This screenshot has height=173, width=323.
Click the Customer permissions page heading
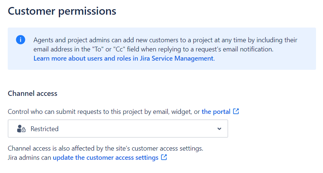(x=62, y=11)
